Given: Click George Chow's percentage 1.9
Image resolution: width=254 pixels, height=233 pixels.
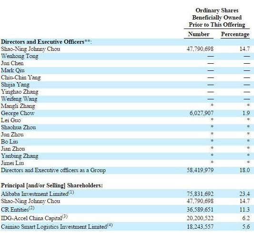Looking at the screenshot, I should pyautogui.click(x=246, y=113).
